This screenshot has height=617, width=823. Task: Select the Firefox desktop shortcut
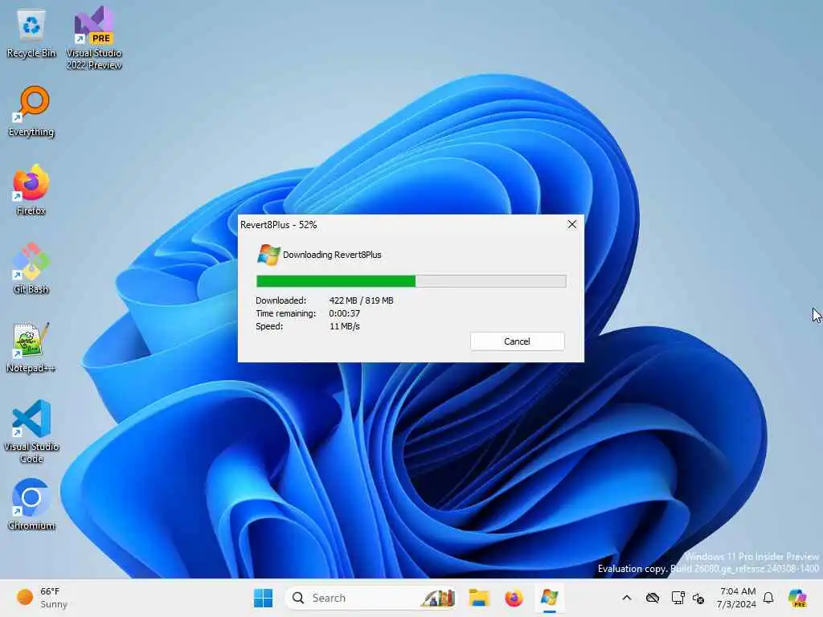point(31,190)
